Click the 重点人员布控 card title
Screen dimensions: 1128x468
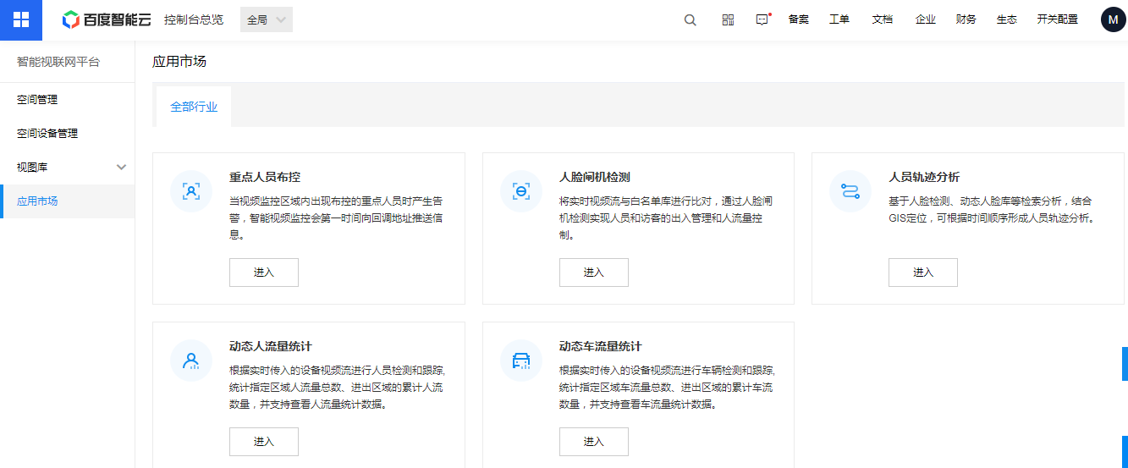click(265, 177)
